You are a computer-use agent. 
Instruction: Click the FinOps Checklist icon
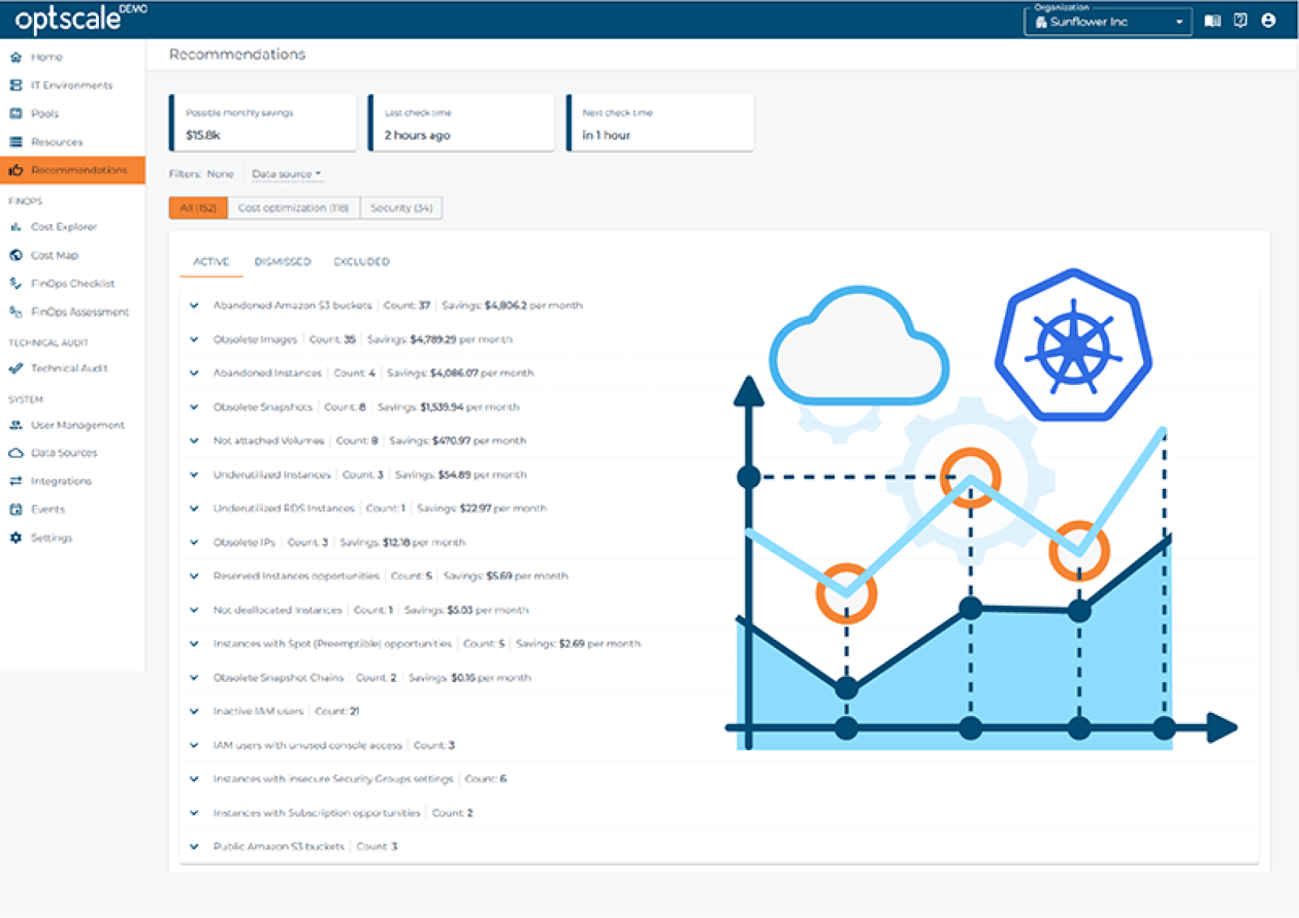point(16,283)
